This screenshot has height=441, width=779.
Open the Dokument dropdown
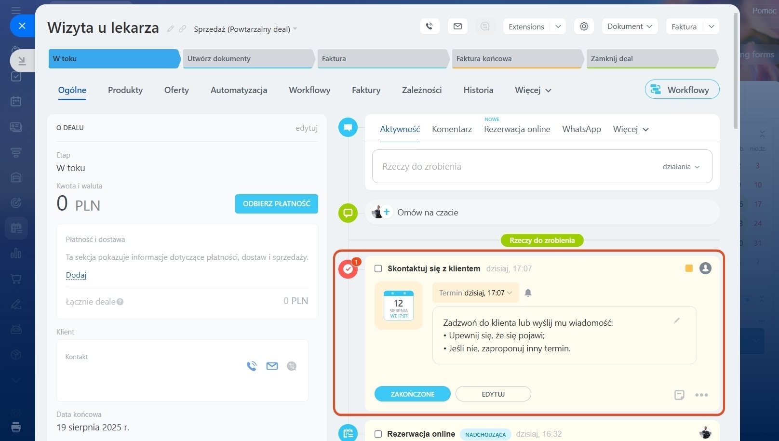[630, 27]
